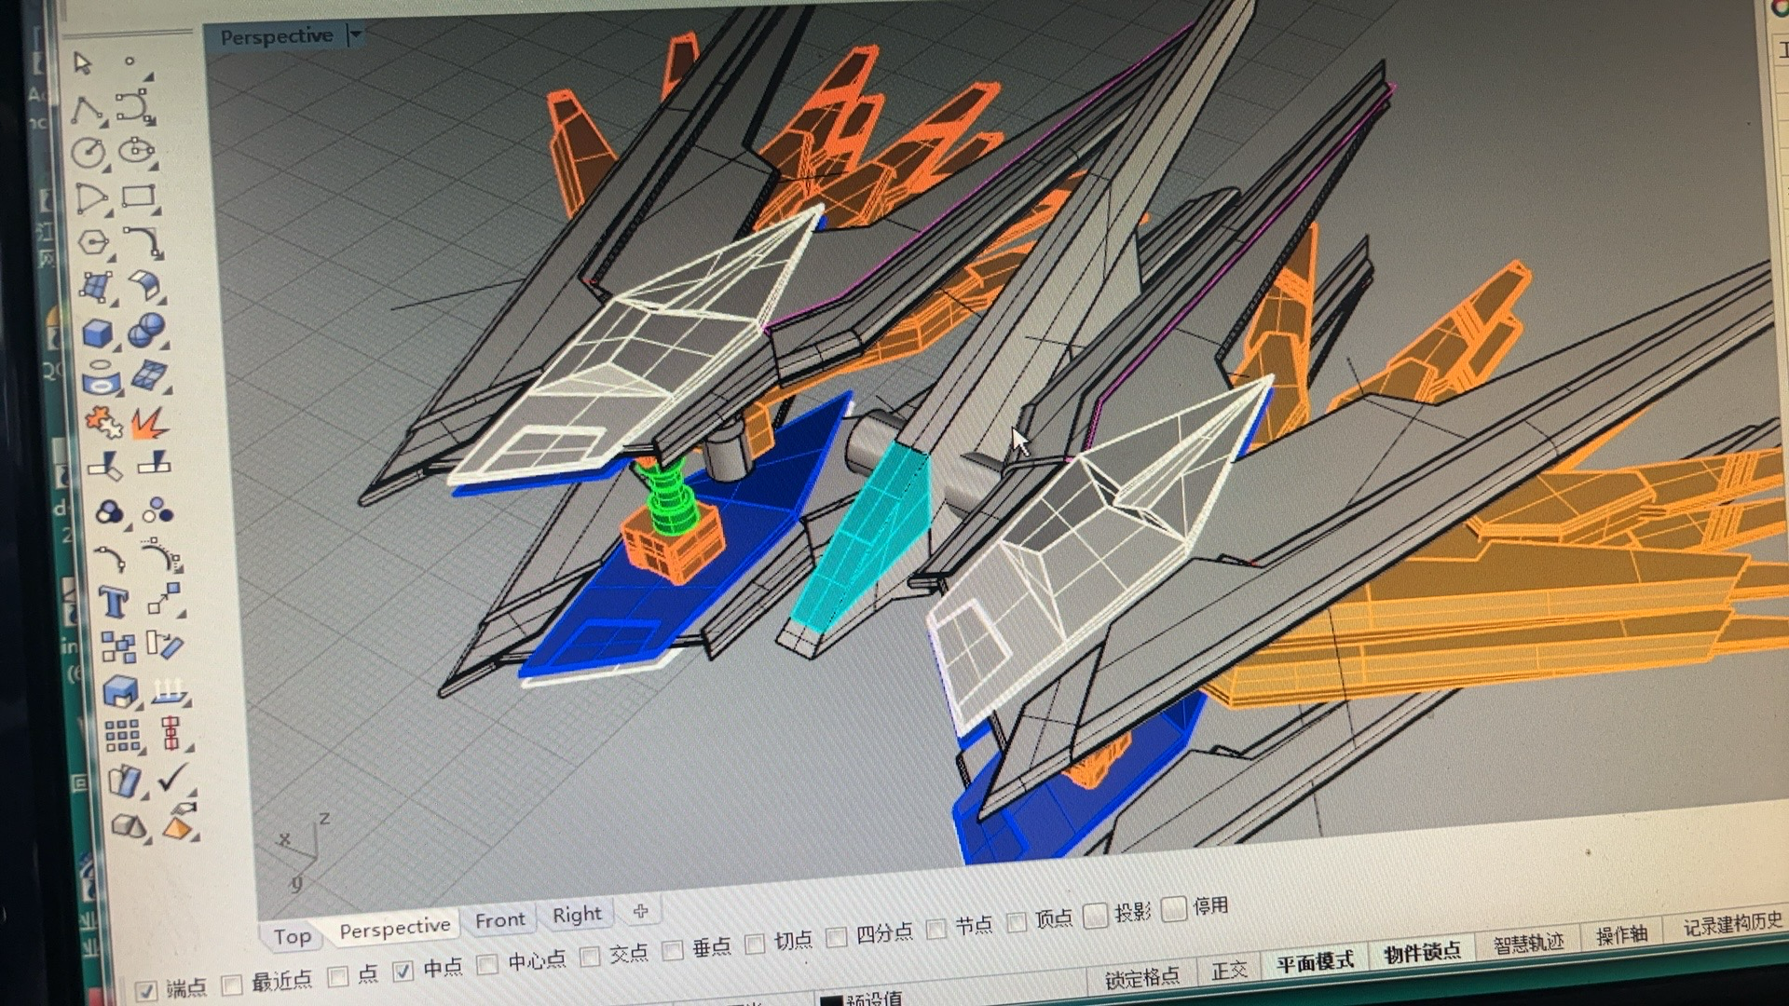
Task: Toggle the 中点 osnap checkbox
Action: (403, 972)
